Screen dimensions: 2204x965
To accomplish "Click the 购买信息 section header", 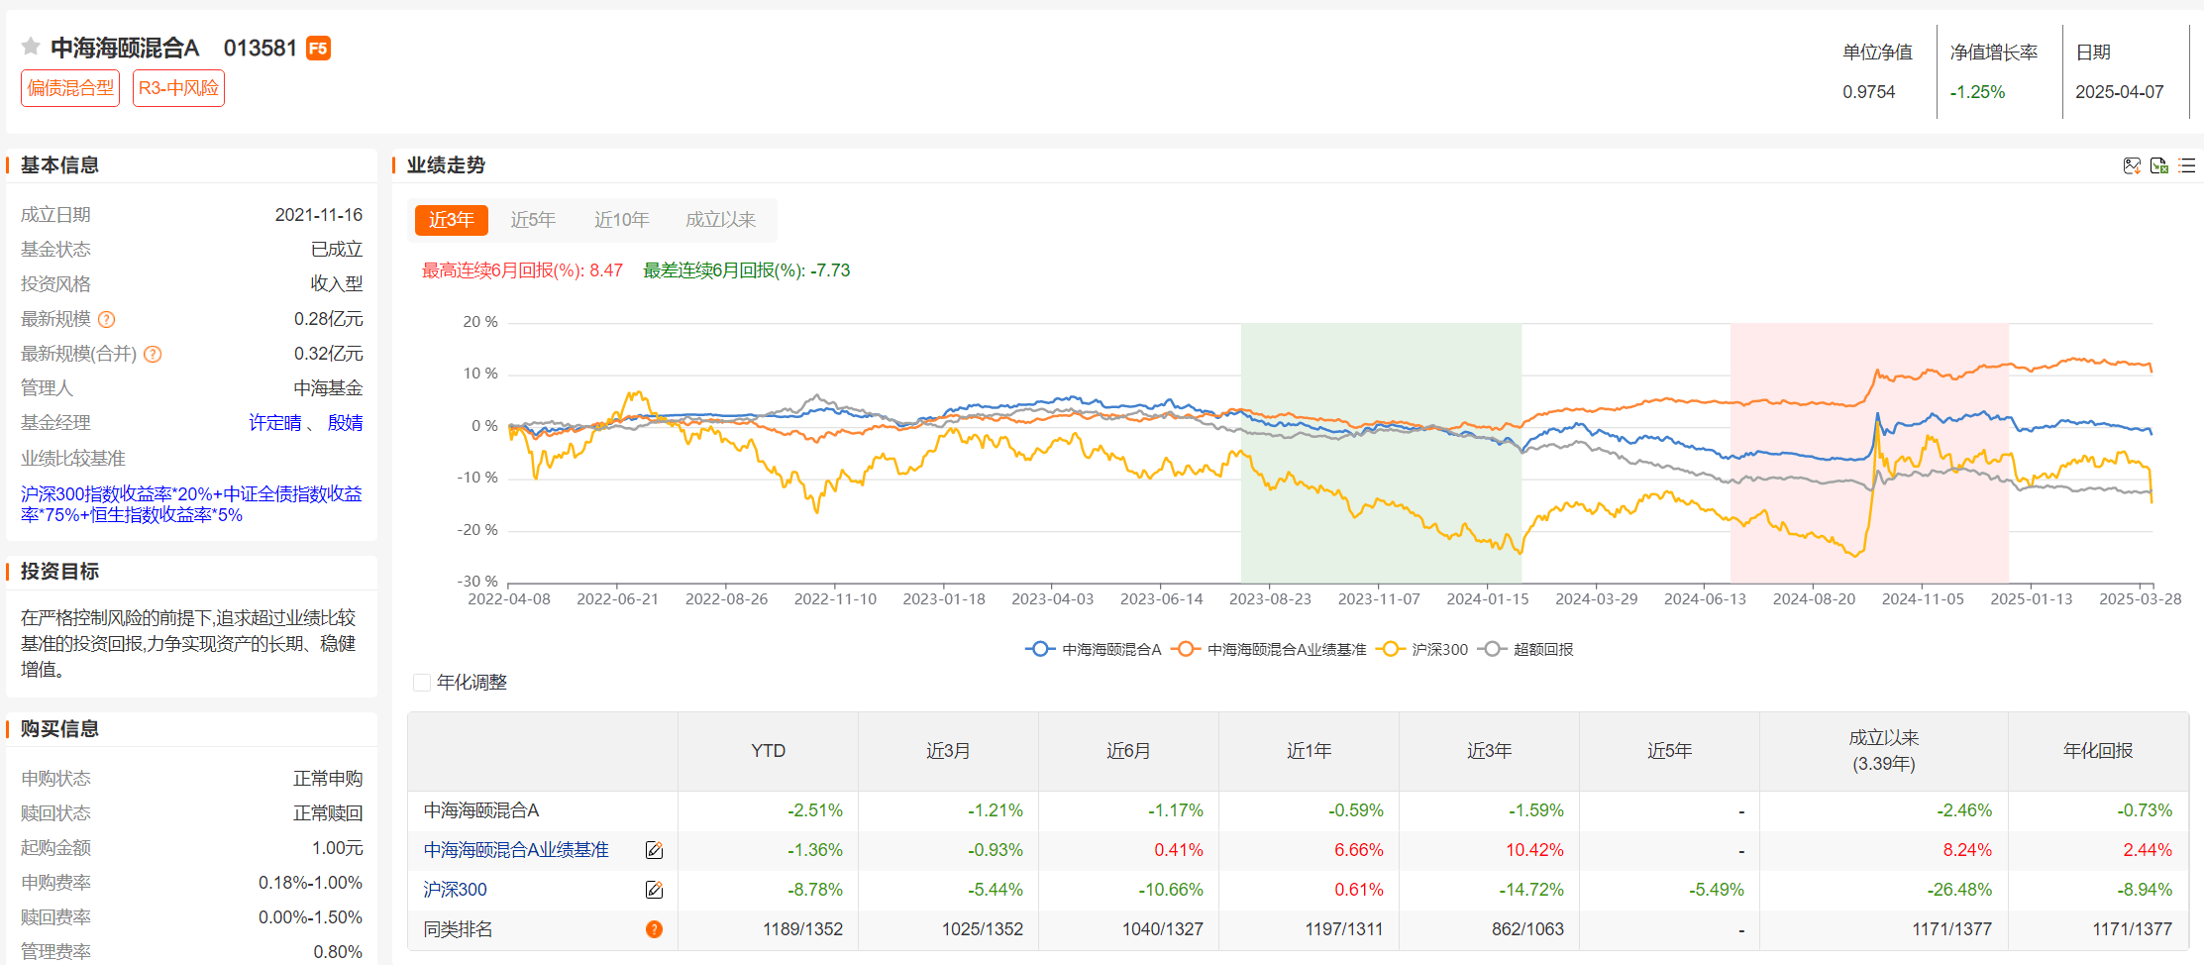I will click(x=59, y=729).
